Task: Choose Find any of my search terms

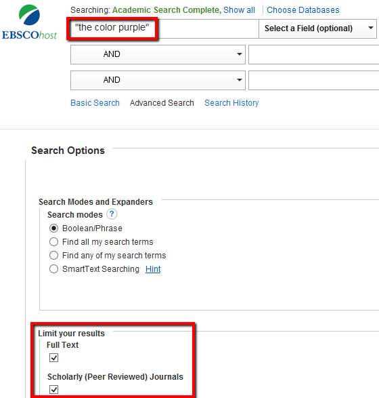Action: tap(53, 255)
